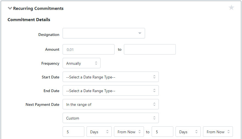Click the maximum Amount input field
The image size is (242, 139).
point(150,50)
